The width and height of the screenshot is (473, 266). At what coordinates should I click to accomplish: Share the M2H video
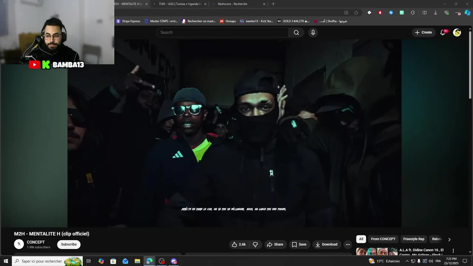275,245
